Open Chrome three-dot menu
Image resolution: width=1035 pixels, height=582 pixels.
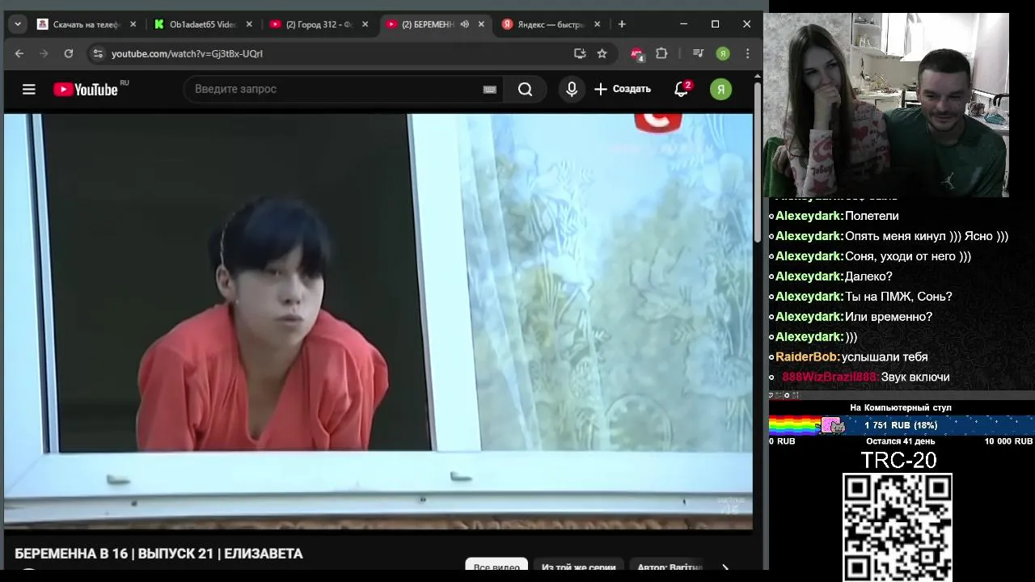click(747, 53)
